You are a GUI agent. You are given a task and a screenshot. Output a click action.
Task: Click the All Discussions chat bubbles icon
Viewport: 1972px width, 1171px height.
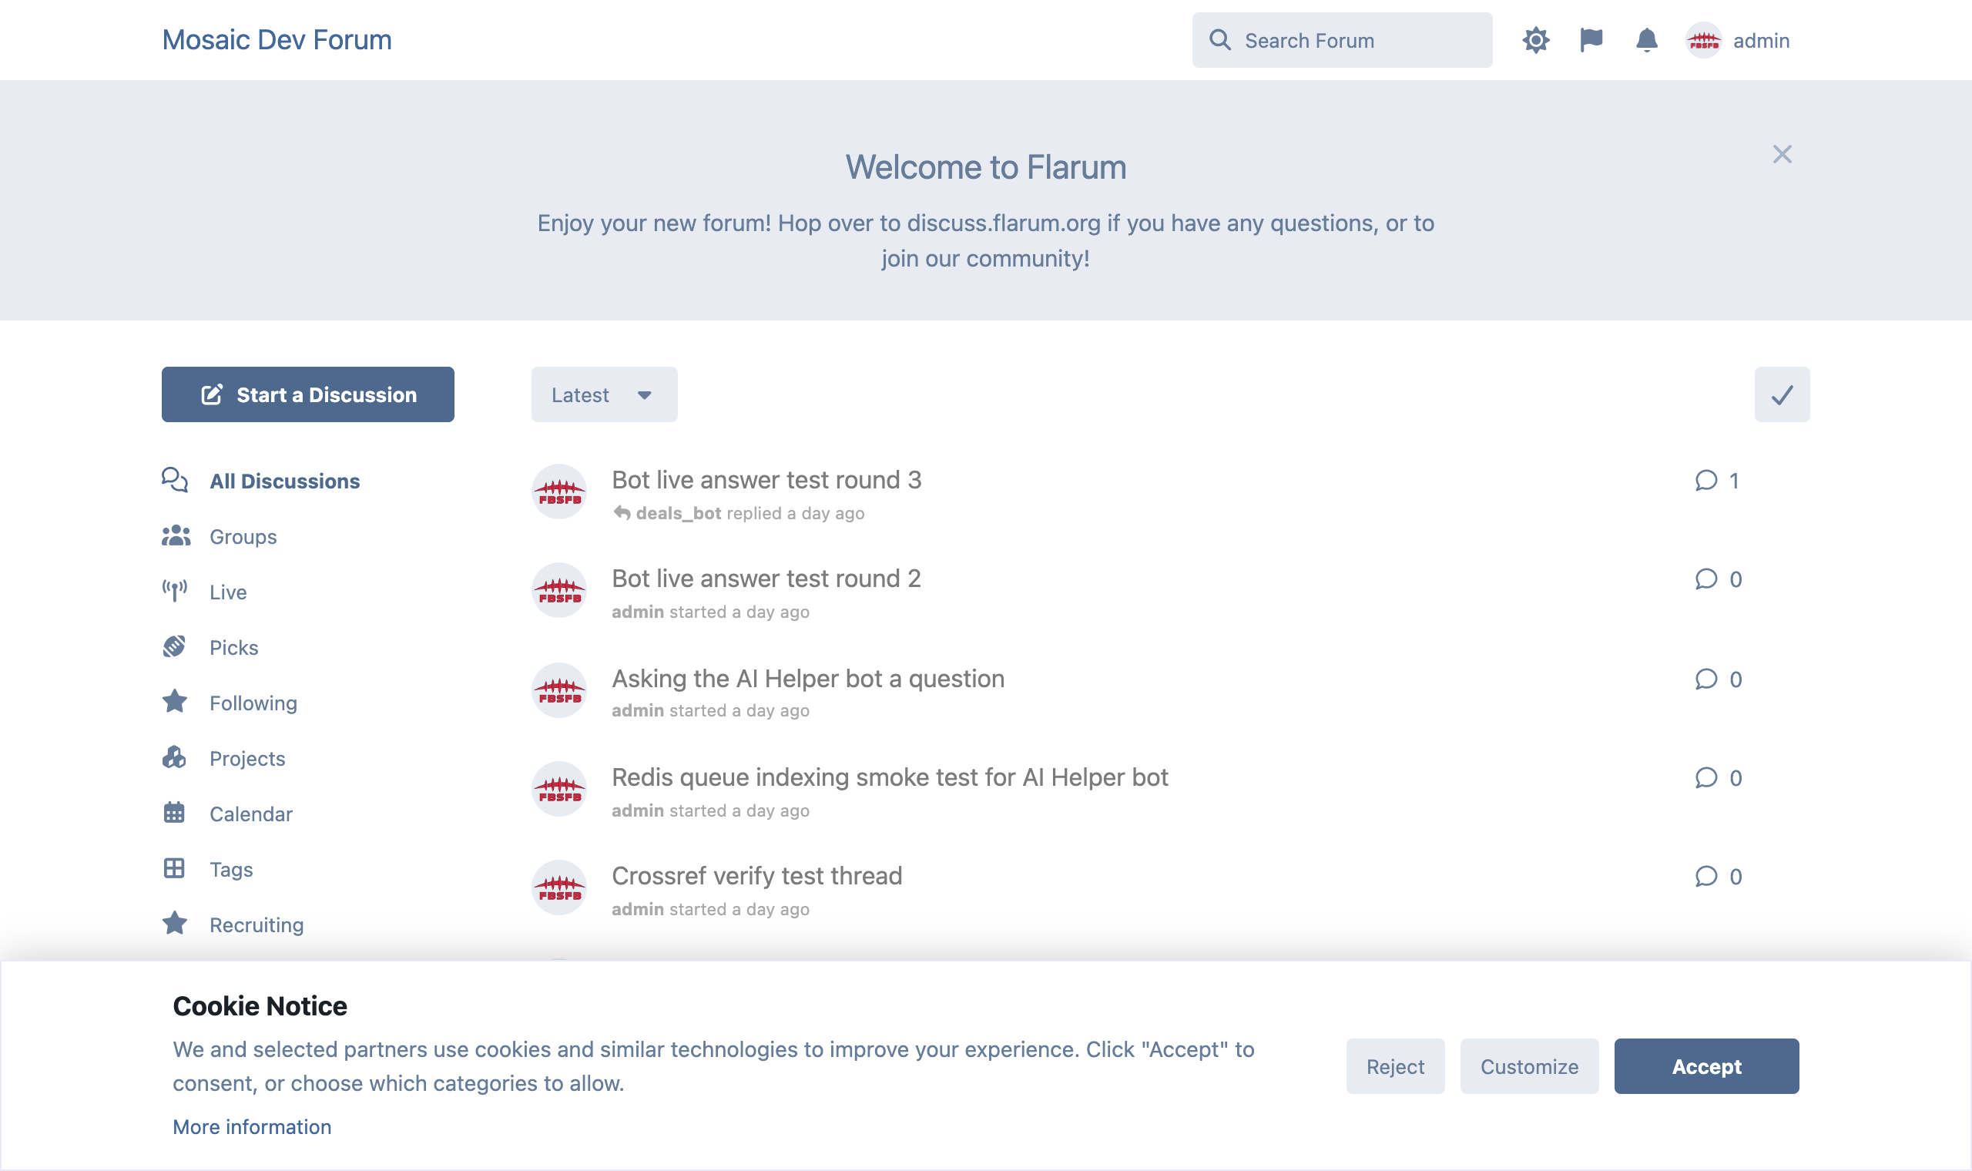coord(174,481)
